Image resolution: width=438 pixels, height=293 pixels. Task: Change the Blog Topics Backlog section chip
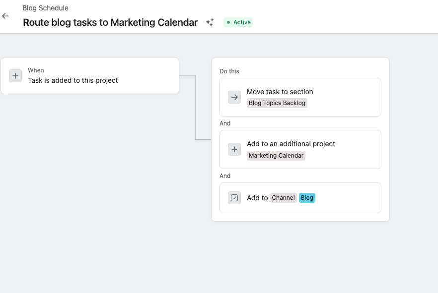277,103
